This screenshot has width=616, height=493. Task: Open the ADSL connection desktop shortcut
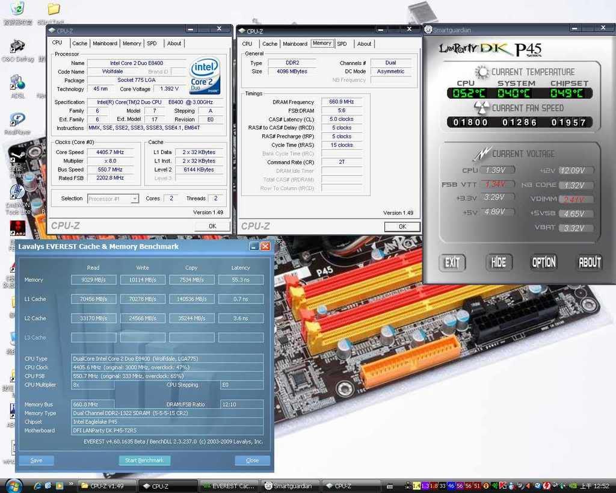[x=17, y=82]
